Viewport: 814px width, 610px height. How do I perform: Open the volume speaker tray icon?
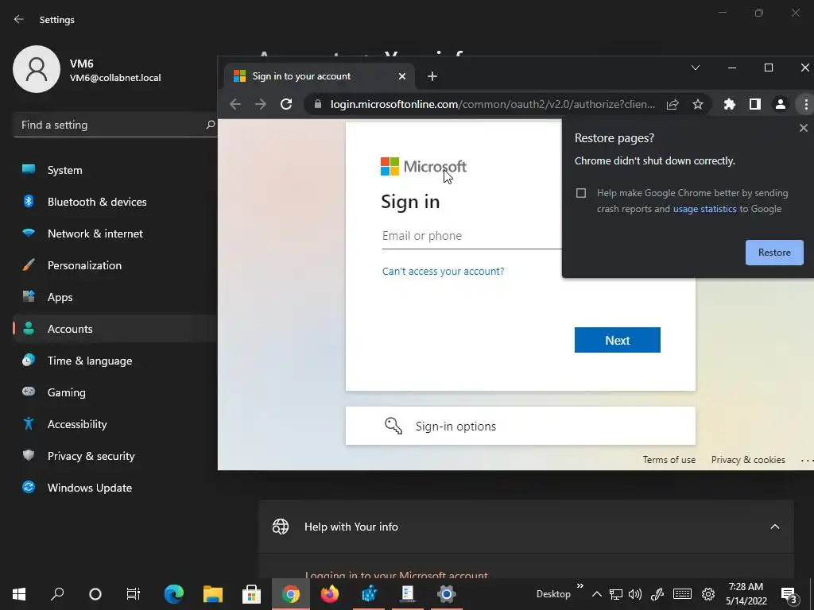pyautogui.click(x=635, y=594)
